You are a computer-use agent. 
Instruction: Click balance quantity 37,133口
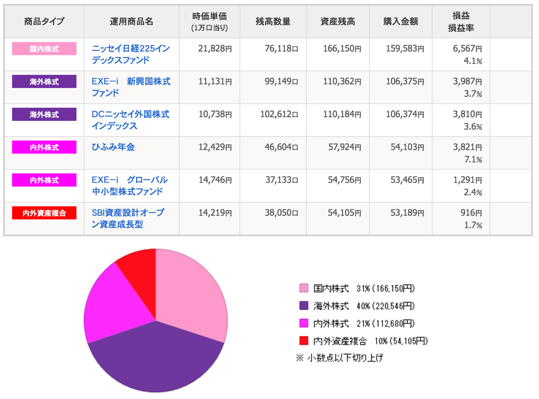[281, 180]
